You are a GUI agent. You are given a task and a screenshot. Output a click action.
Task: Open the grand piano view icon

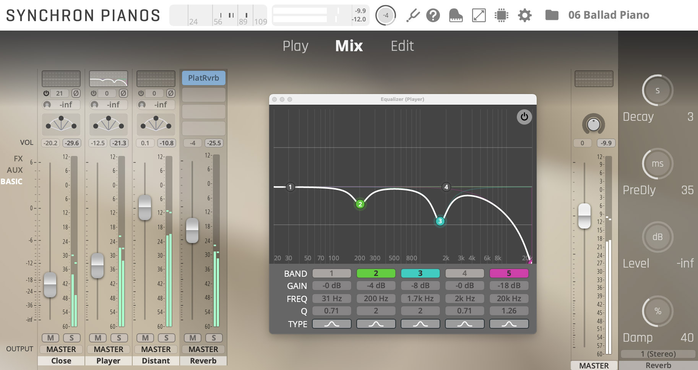click(456, 15)
